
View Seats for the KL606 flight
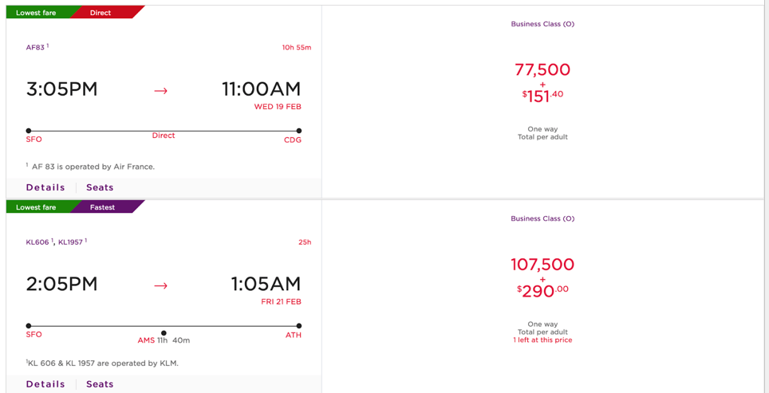[x=100, y=383]
